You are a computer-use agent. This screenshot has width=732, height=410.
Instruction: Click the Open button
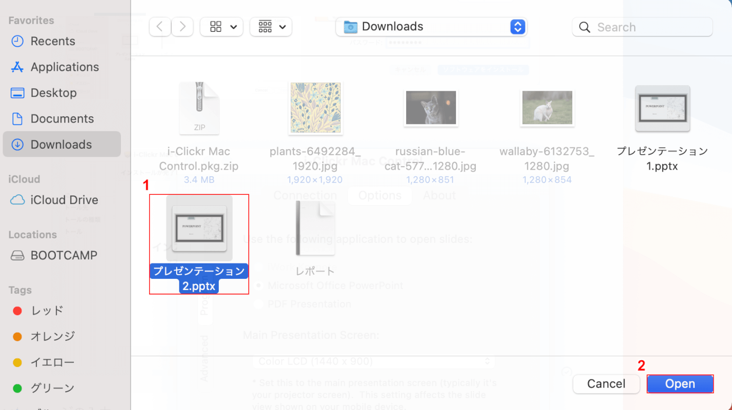click(680, 384)
